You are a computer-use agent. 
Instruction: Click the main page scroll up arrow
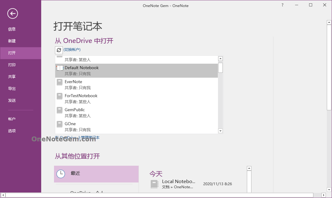pos(329,22)
